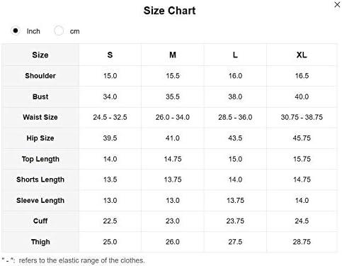Click the Shorts Length row label
Viewport: 342px width, 266px height.
tap(40, 179)
